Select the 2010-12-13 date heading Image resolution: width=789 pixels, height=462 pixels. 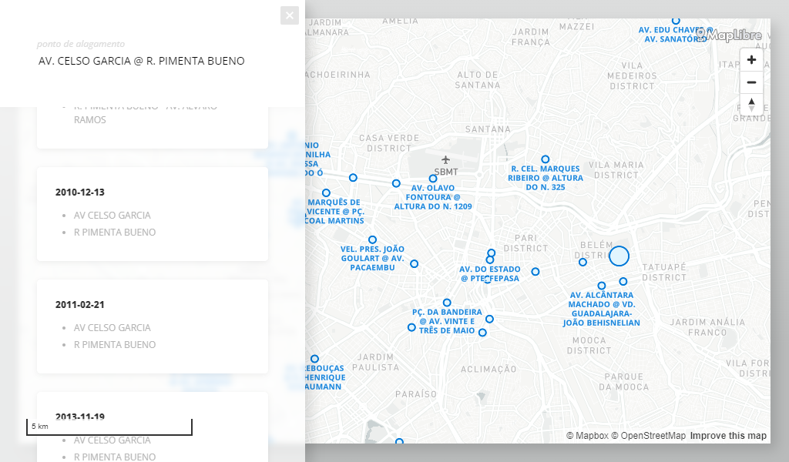click(x=80, y=192)
